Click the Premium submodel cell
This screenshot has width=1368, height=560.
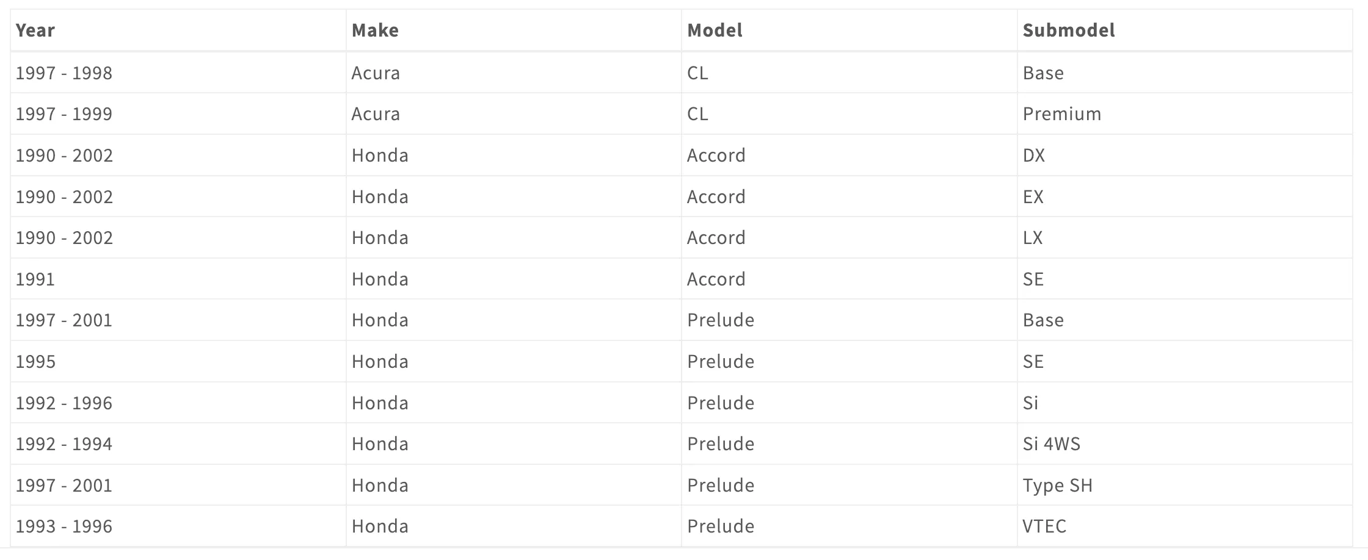point(1062,114)
